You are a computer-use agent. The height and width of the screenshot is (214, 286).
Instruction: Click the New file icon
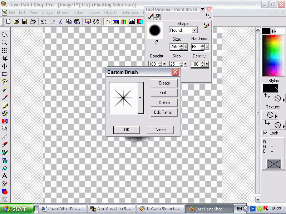point(8,21)
